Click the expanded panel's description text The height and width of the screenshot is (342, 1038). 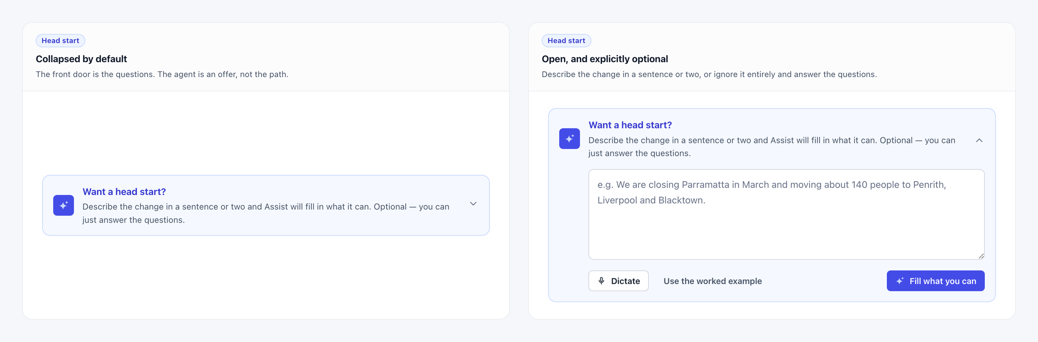[772, 147]
